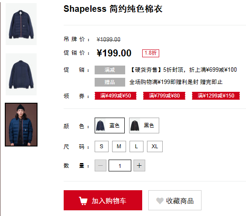
Task: Claim the 满¥499减¥50 coupon
Action: [x=116, y=96]
